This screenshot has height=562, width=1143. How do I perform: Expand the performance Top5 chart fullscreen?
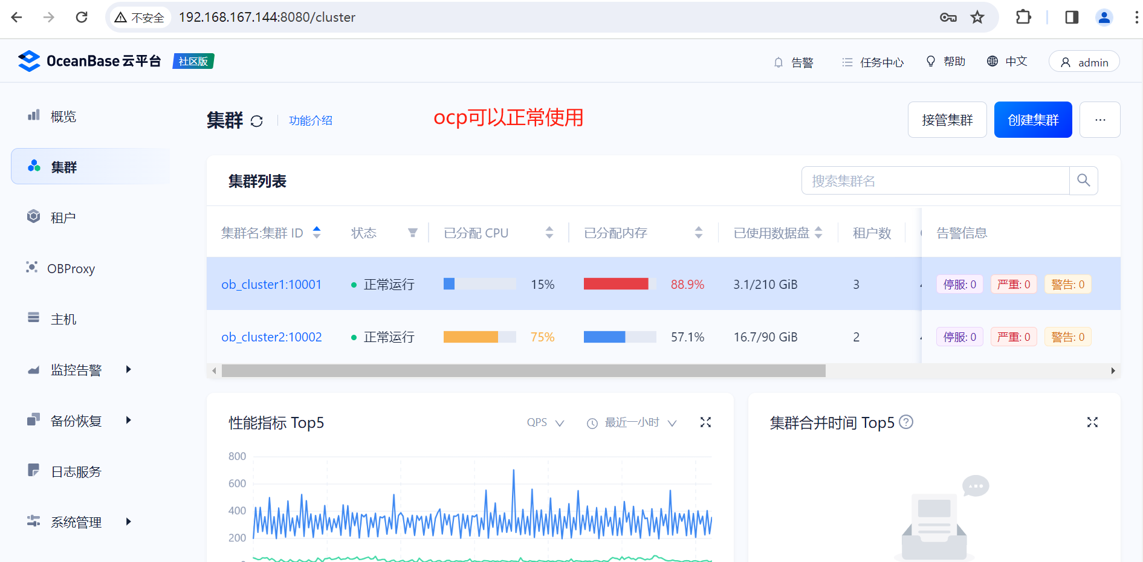coord(705,422)
